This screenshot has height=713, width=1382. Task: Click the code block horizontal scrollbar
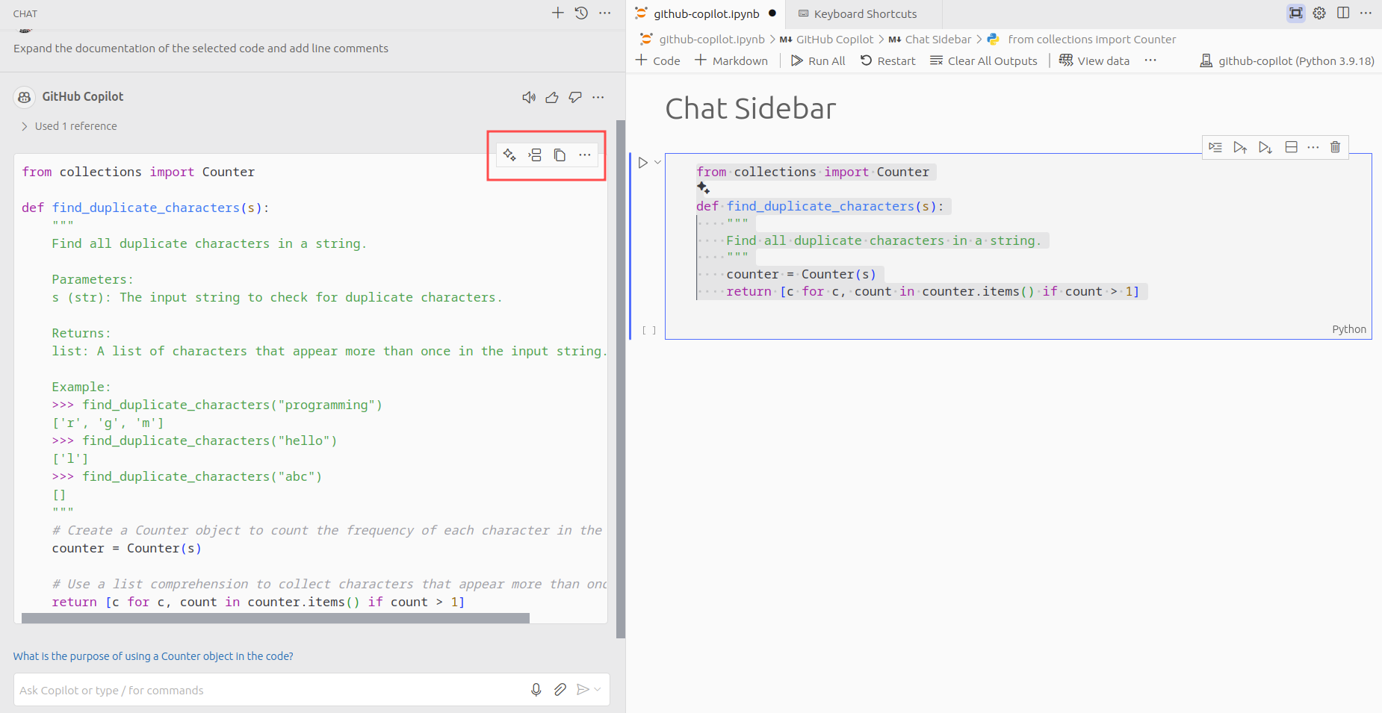pos(275,618)
